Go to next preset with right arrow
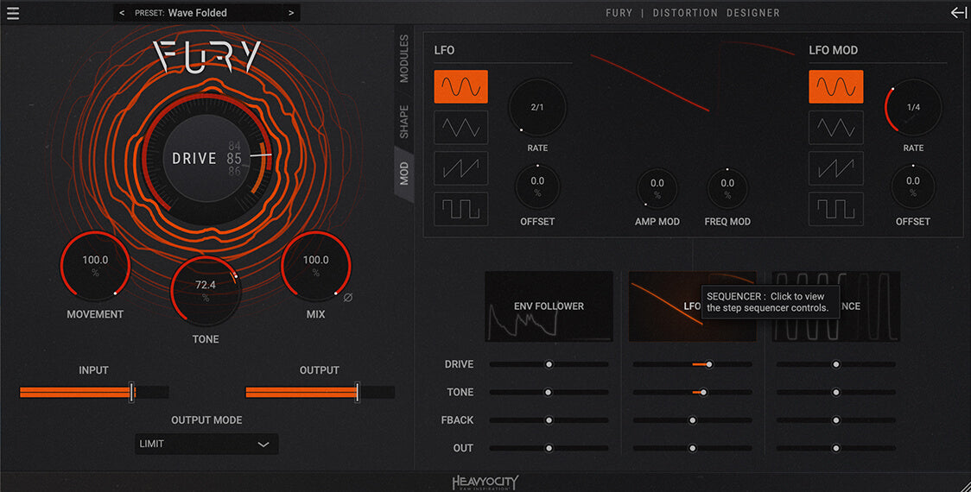The width and height of the screenshot is (971, 492). [291, 13]
